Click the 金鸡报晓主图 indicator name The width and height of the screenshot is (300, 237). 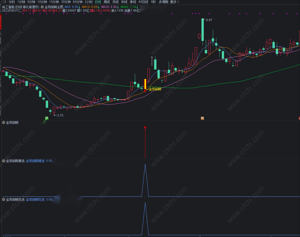tap(54, 7)
